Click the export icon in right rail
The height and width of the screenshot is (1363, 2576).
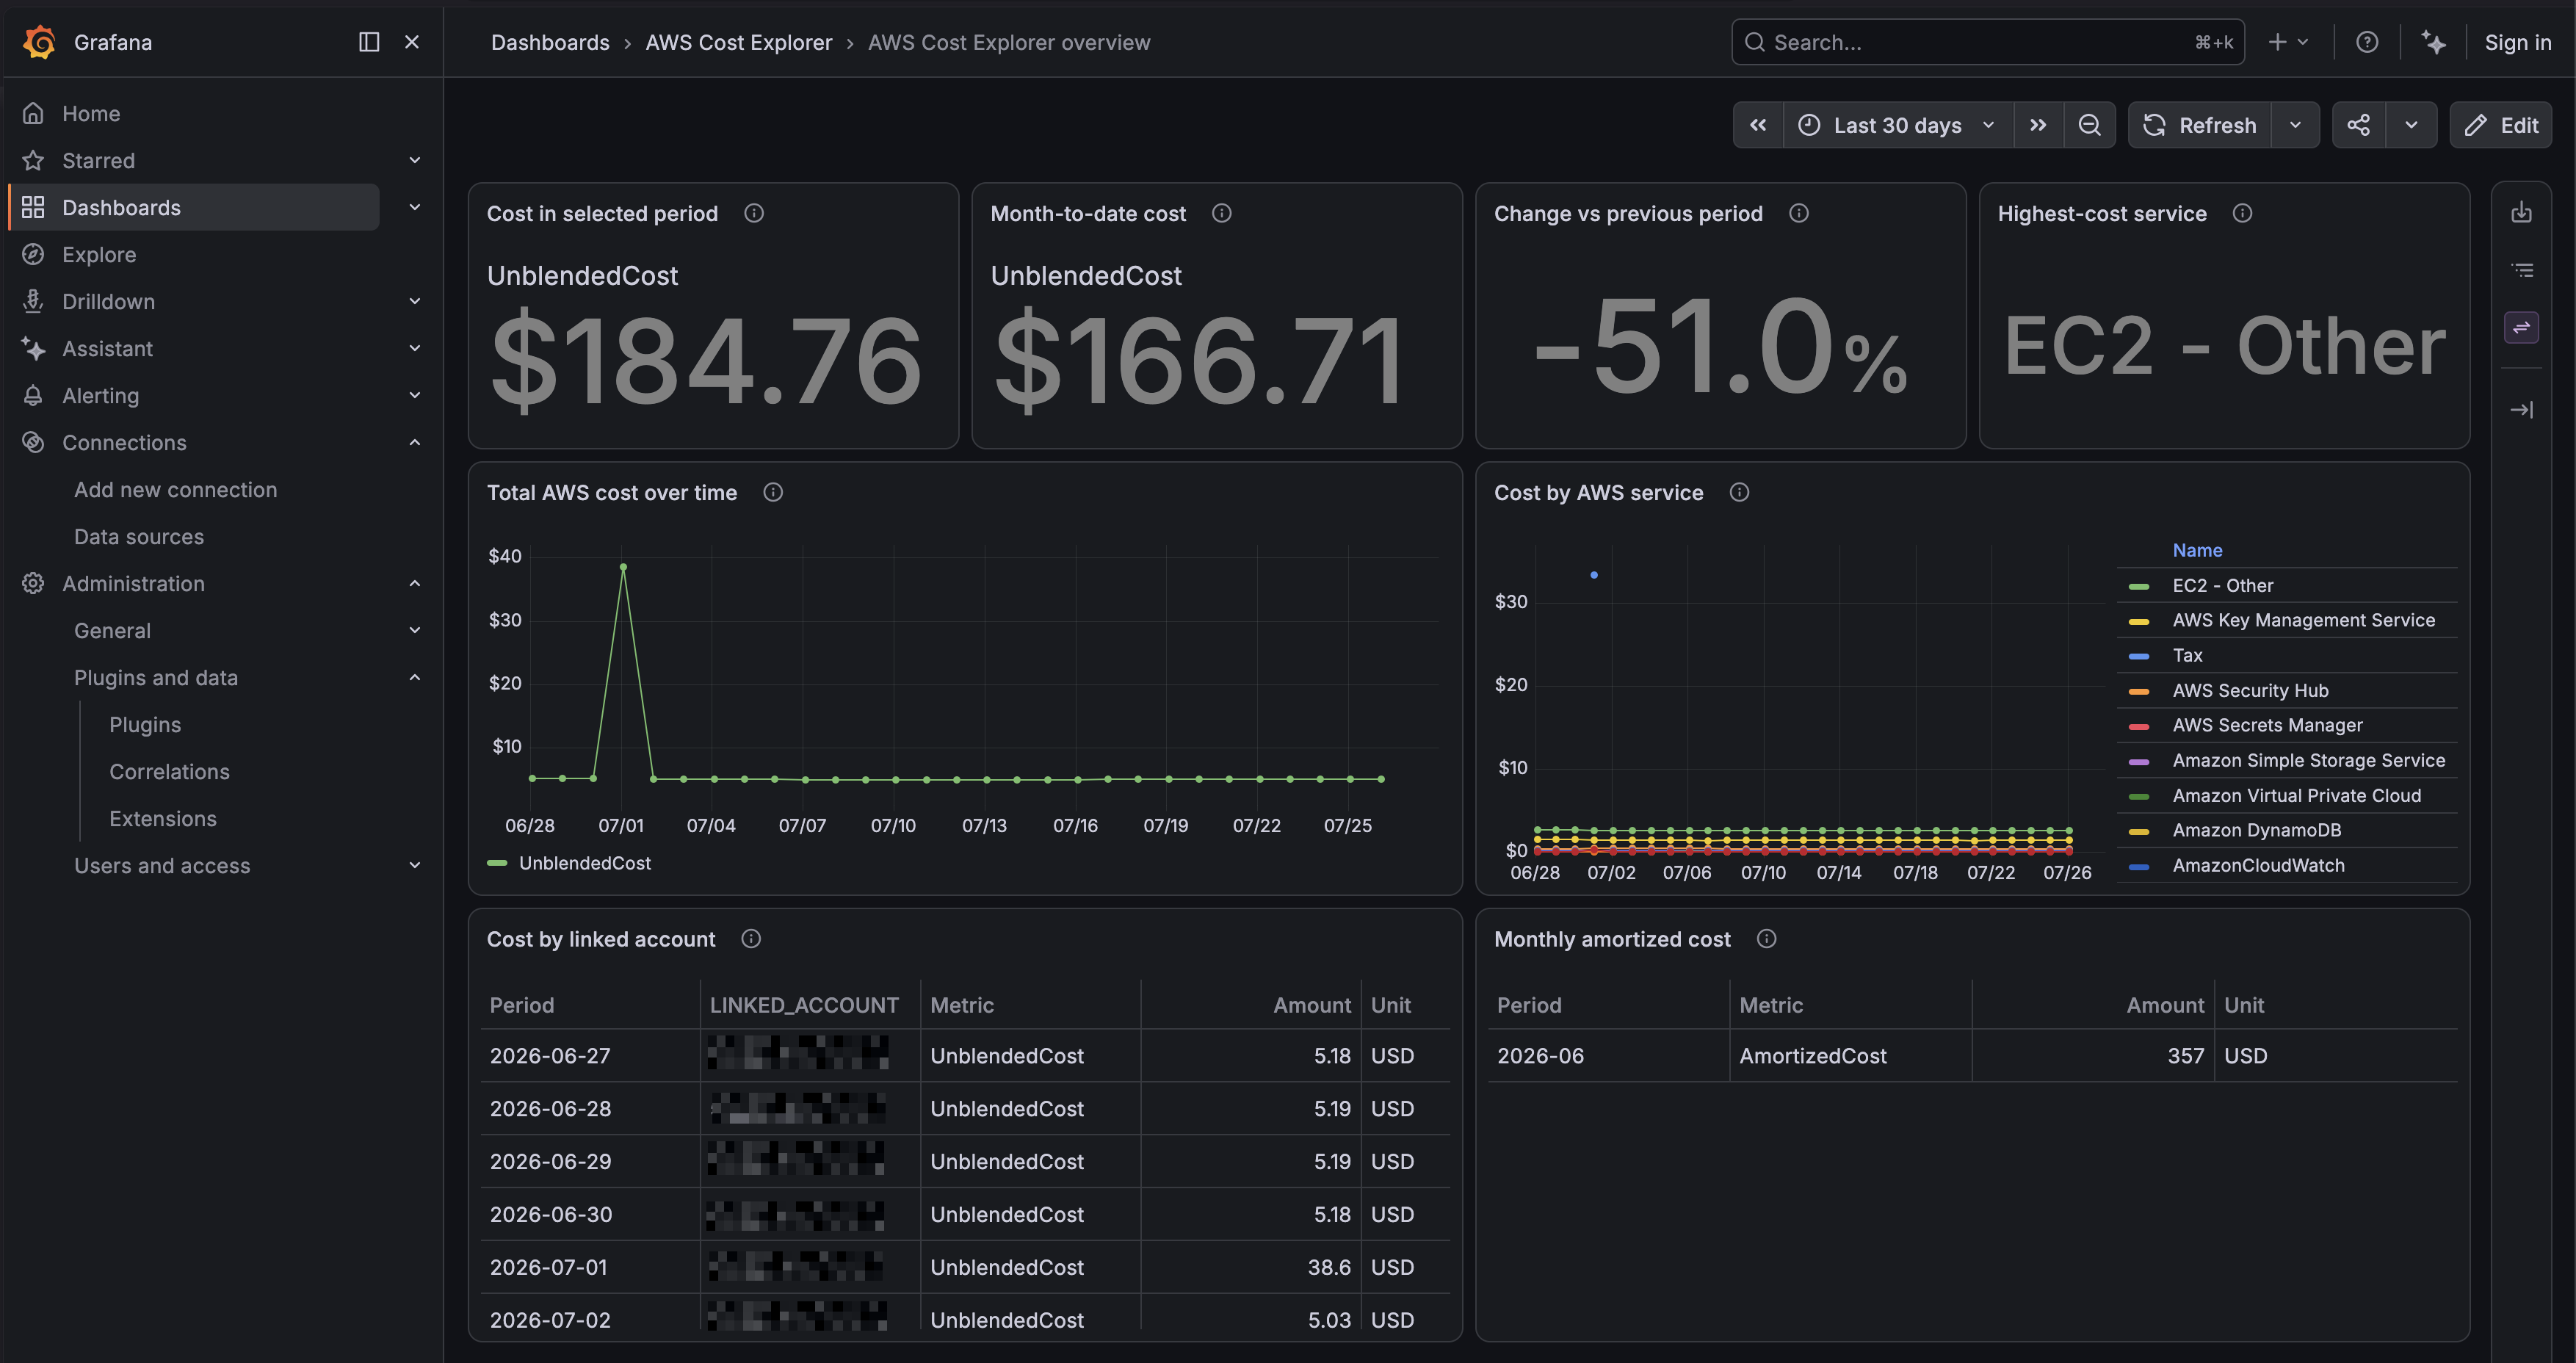(x=2522, y=212)
